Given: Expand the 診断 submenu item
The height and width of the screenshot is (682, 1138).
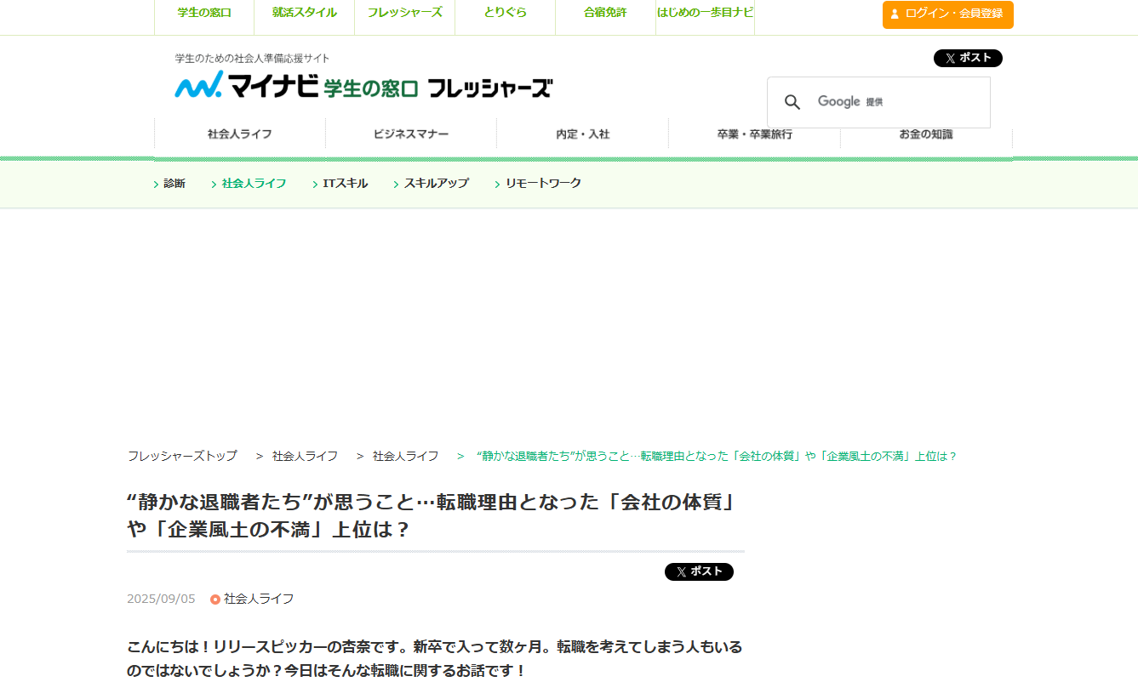Looking at the screenshot, I should 174,184.
